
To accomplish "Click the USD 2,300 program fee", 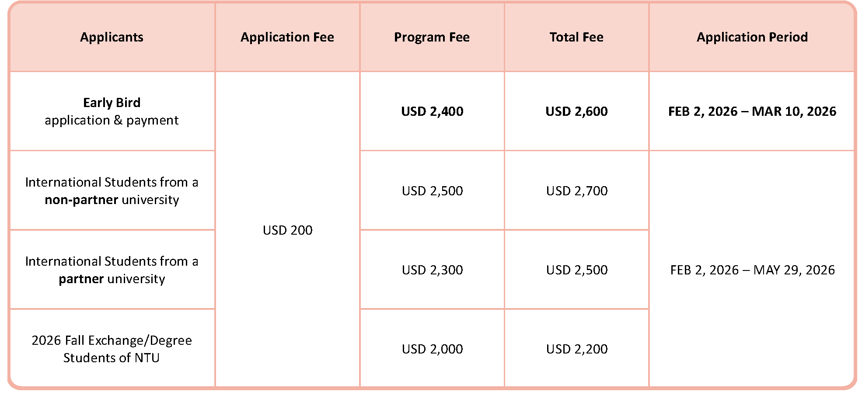I will click(x=432, y=270).
